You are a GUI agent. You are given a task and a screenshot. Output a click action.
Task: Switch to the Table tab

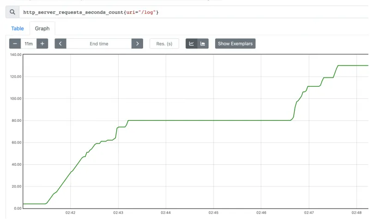coord(18,29)
